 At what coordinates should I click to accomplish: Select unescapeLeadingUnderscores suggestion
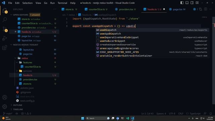tap(152, 48)
